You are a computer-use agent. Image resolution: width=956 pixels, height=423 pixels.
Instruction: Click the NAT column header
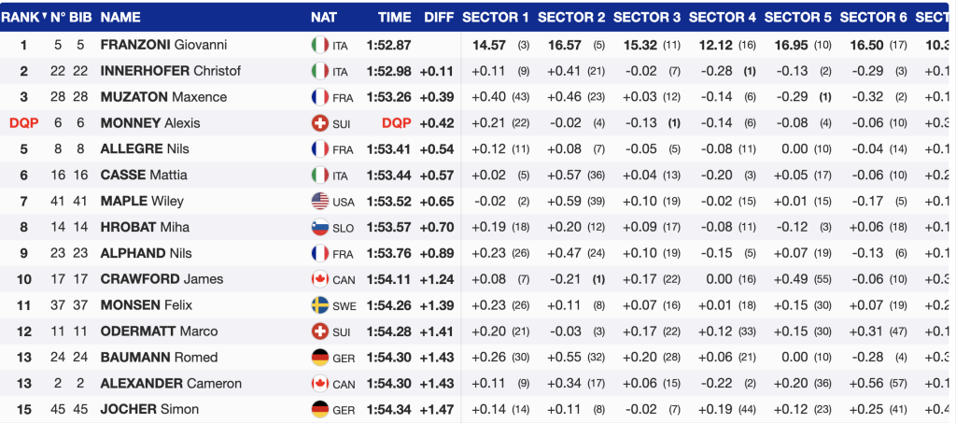(x=324, y=17)
